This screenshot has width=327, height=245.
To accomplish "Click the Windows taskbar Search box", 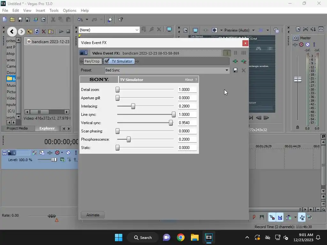I will click(143, 237).
